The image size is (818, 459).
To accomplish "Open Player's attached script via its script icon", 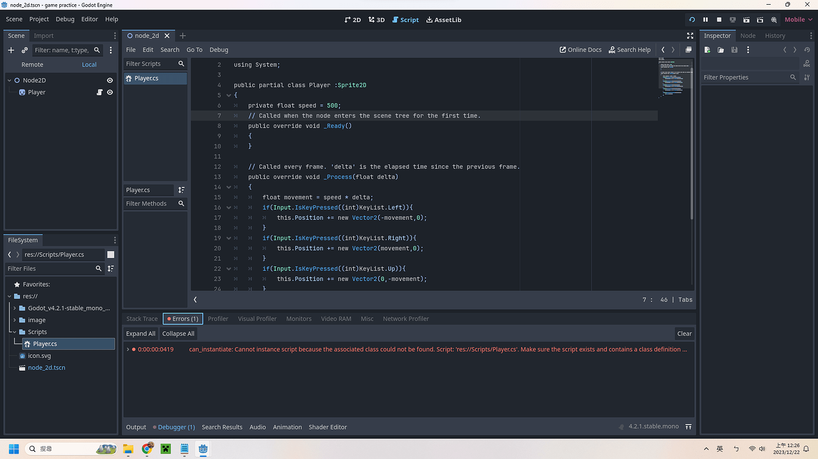I will (100, 92).
